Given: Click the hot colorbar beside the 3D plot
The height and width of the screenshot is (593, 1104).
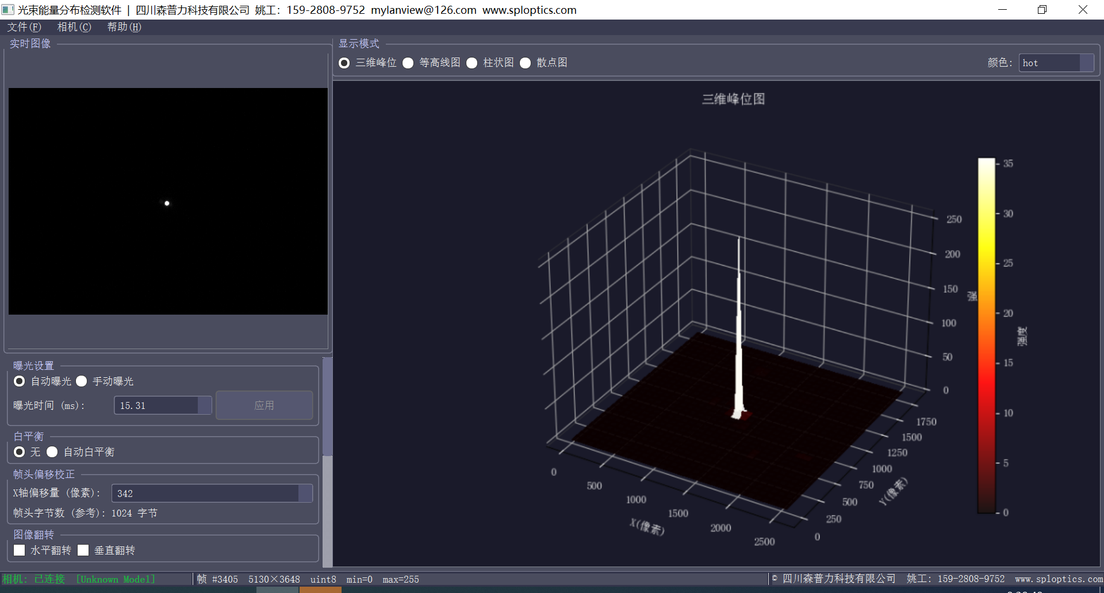Looking at the screenshot, I should [986, 335].
